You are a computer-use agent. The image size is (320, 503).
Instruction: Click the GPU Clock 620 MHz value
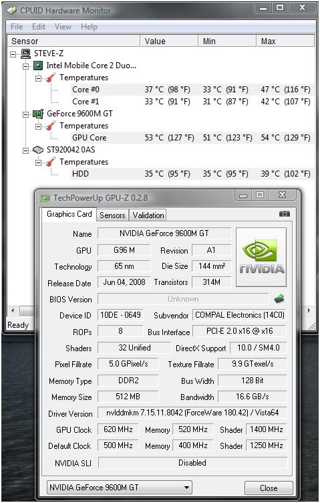click(118, 429)
